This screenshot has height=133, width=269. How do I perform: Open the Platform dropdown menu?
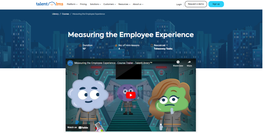click(72, 4)
